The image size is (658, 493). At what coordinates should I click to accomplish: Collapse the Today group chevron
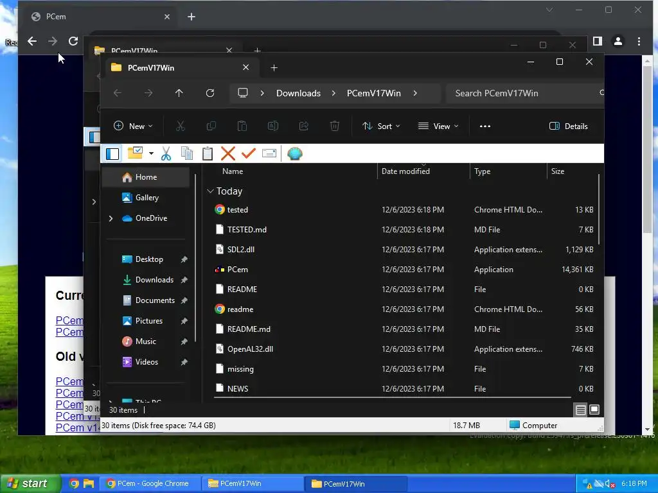pos(211,191)
